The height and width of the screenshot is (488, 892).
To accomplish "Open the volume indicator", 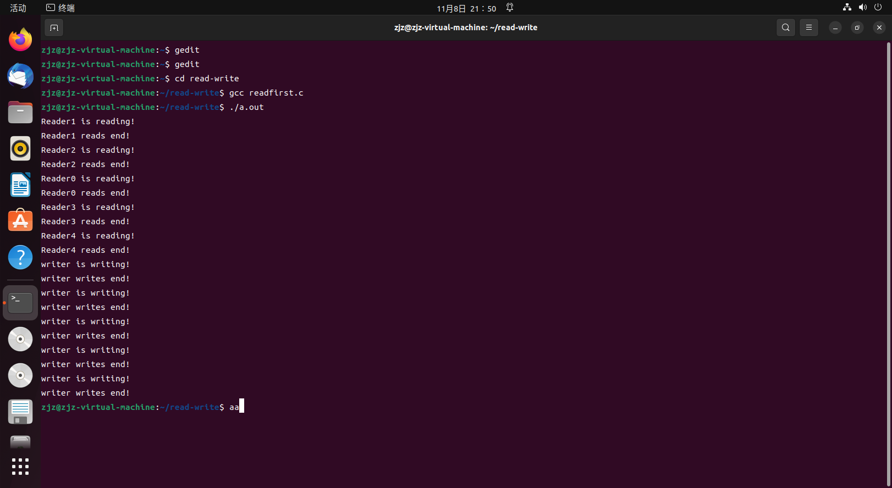I will [x=862, y=8].
